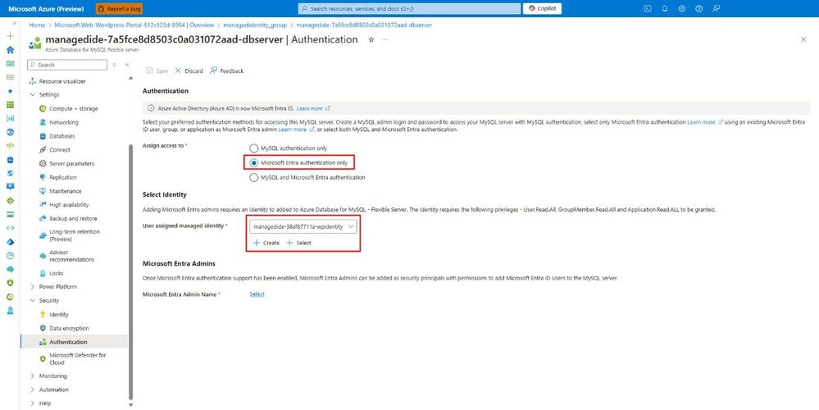Viewport: 819px width, 410px height.
Task: Click the Report a bug button
Action: [x=119, y=9]
